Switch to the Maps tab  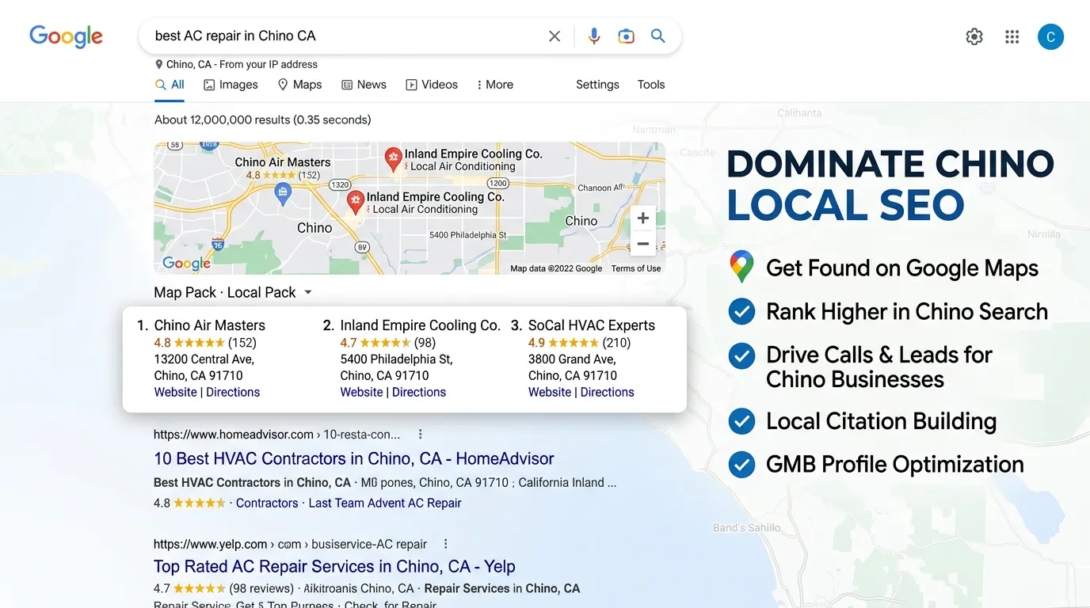(x=299, y=85)
